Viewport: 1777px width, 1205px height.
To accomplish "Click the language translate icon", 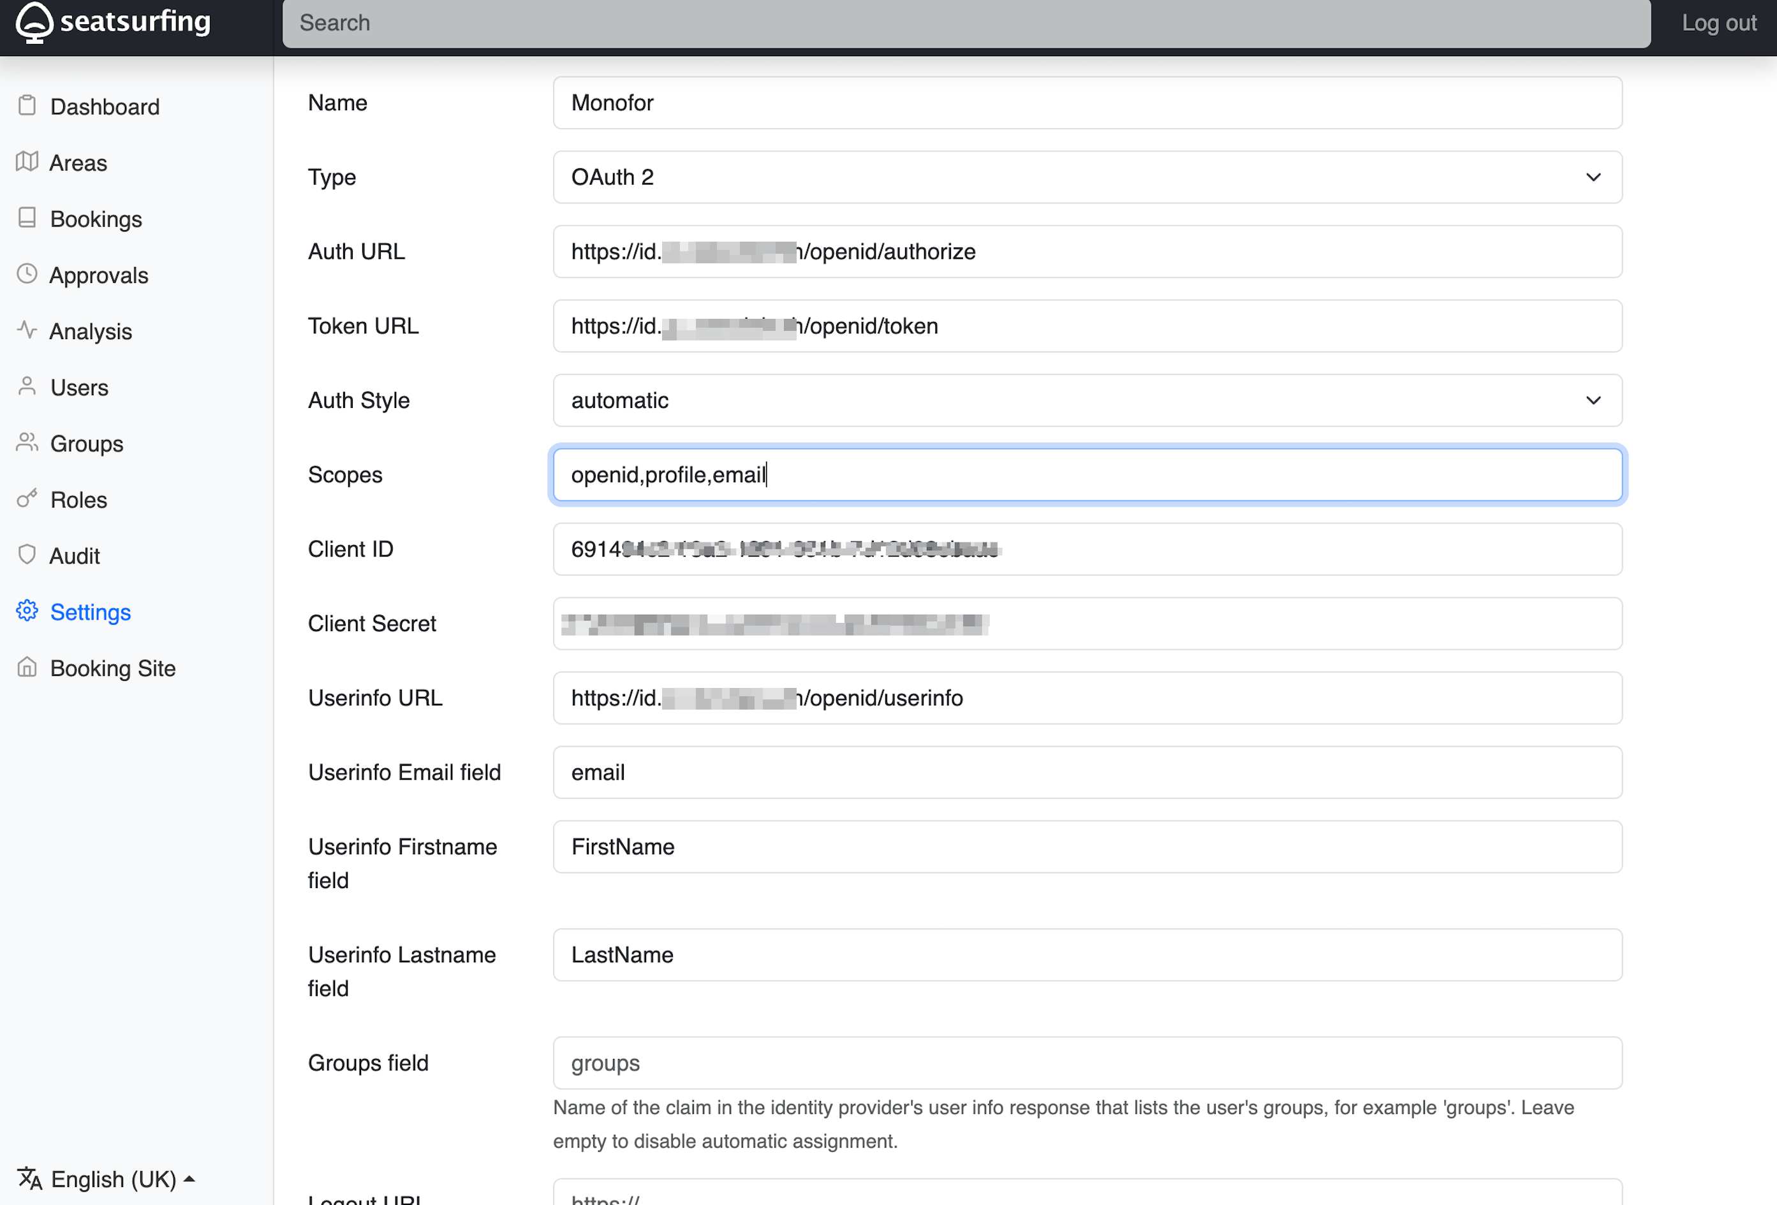I will [x=30, y=1178].
